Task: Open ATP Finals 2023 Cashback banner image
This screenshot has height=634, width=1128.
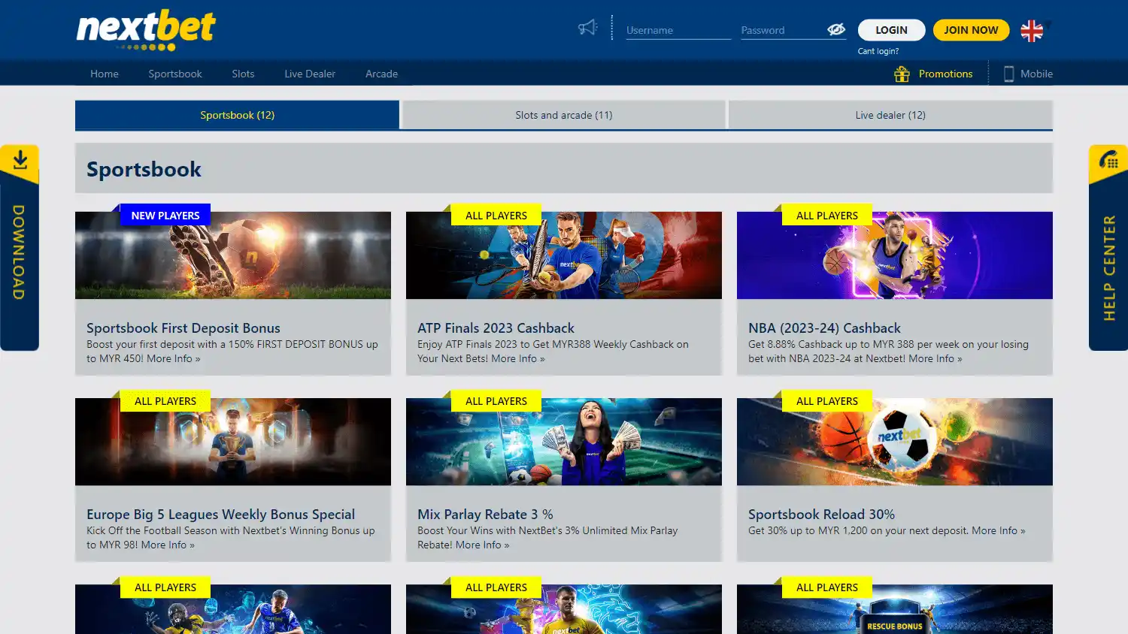Action: (x=564, y=255)
